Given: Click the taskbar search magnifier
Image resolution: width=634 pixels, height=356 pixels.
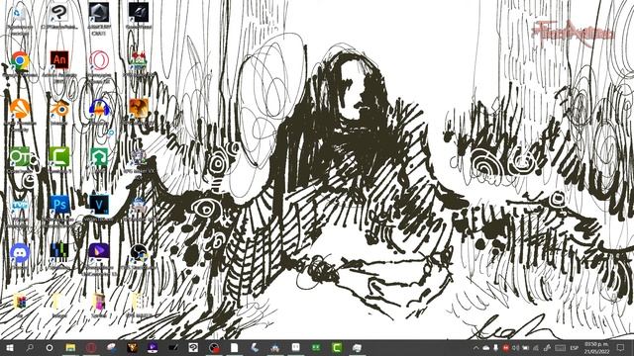Looking at the screenshot, I should coord(30,347).
